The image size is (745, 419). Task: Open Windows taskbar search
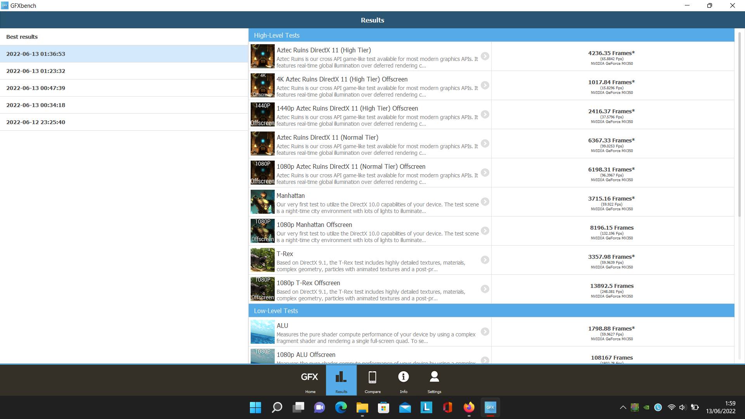(x=277, y=407)
